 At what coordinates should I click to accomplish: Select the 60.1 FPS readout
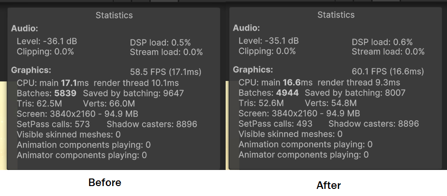click(387, 71)
